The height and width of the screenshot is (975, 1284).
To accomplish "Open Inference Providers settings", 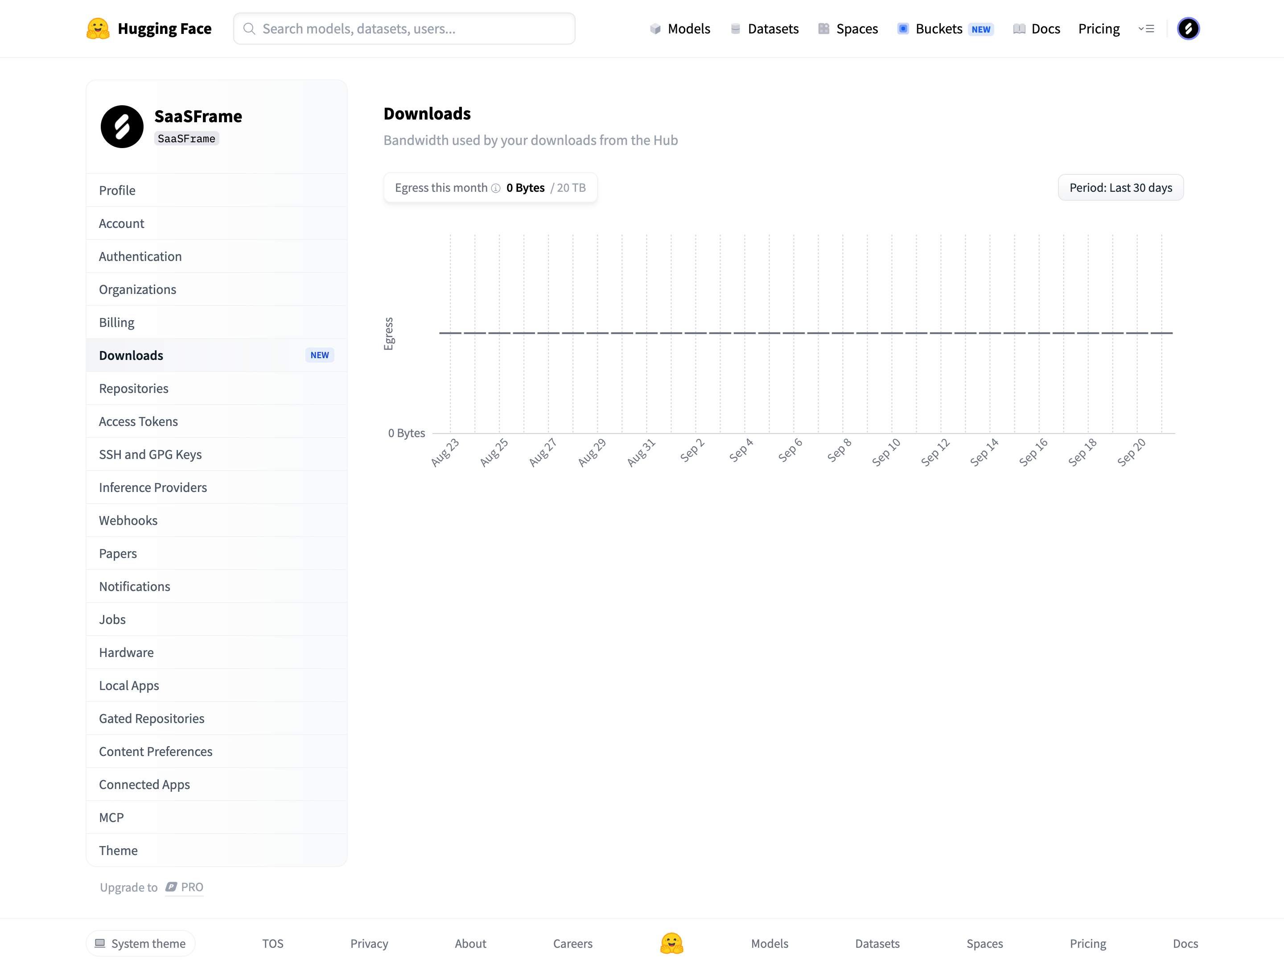I will 217,488.
